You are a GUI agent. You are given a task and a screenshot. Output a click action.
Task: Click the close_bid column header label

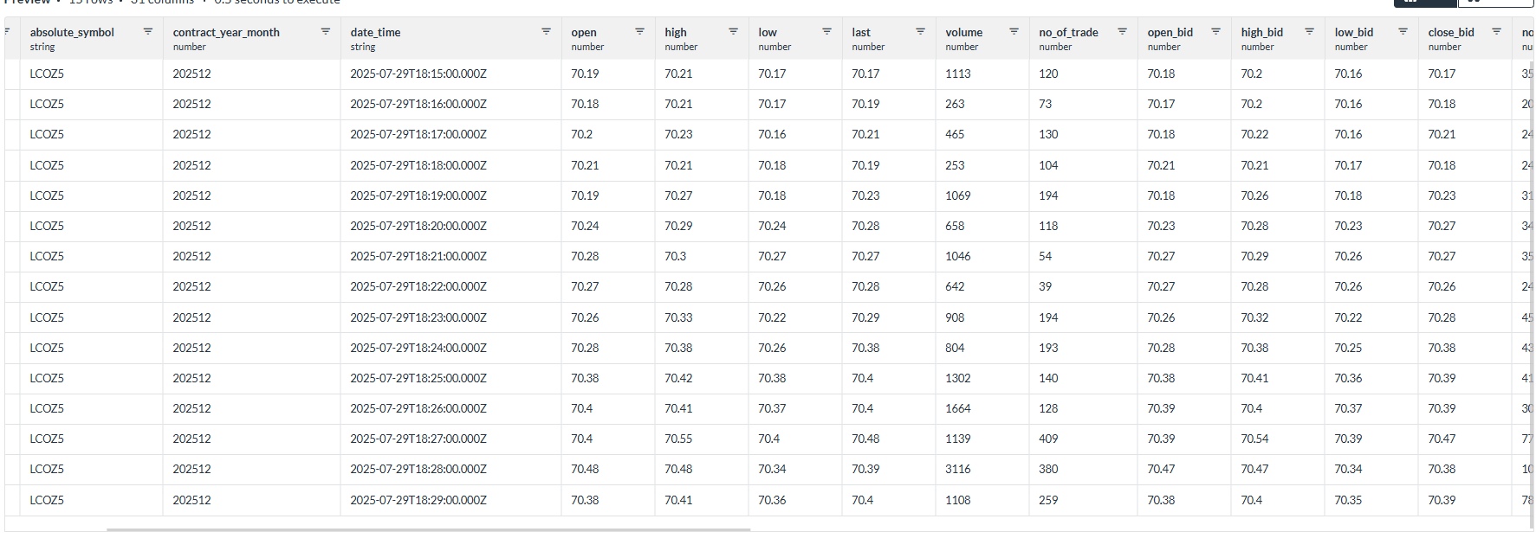1451,32
